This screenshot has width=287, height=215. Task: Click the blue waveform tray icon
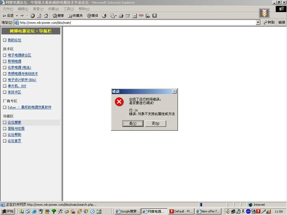pos(248,212)
